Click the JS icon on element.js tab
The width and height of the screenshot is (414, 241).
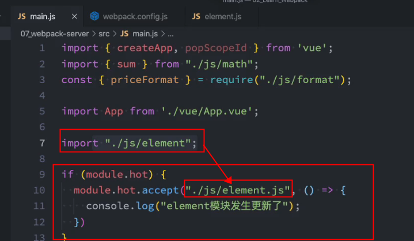[196, 17]
